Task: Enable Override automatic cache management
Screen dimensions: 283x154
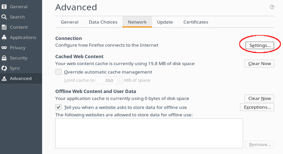Action: pos(59,72)
